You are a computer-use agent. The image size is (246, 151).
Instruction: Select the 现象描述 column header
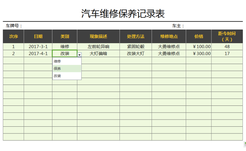(98, 36)
